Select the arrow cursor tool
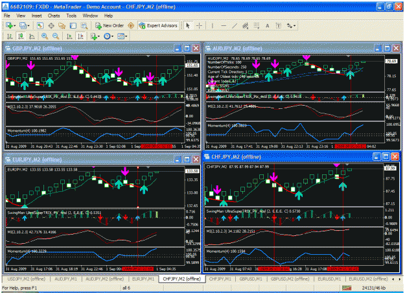This screenshot has height=293, width=405. 188,25
